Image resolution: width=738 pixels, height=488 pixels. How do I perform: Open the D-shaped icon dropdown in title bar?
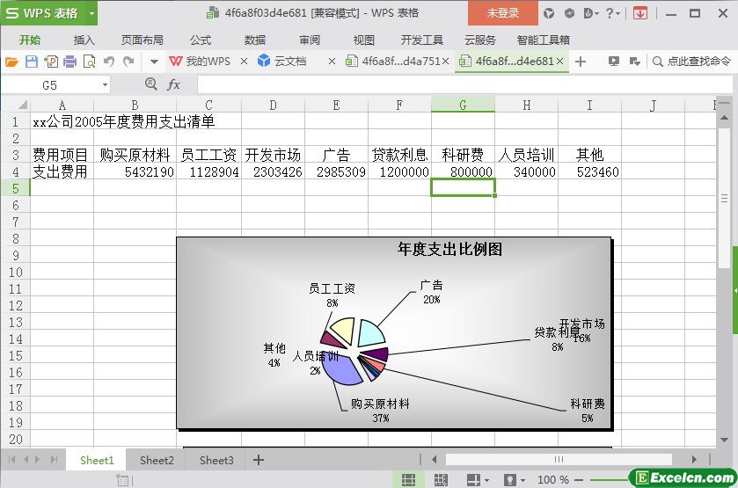click(x=590, y=14)
